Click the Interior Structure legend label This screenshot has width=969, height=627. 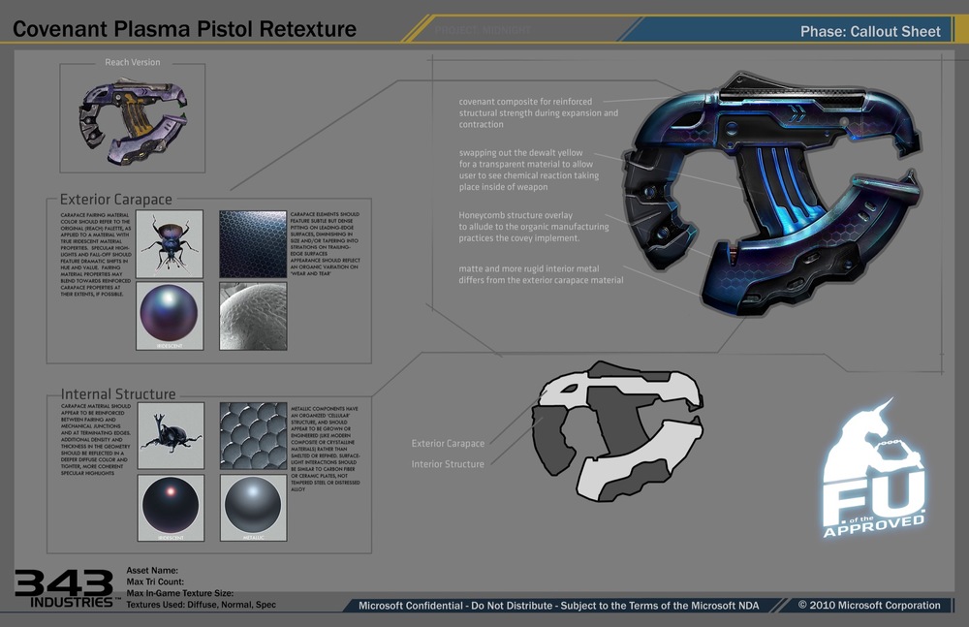click(448, 464)
